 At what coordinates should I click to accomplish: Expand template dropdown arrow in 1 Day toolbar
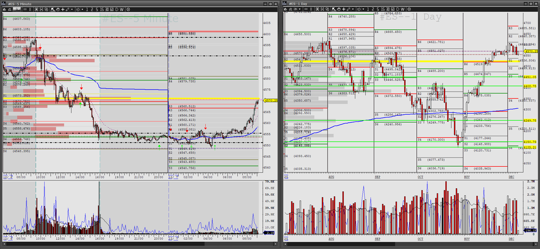point(300,9)
